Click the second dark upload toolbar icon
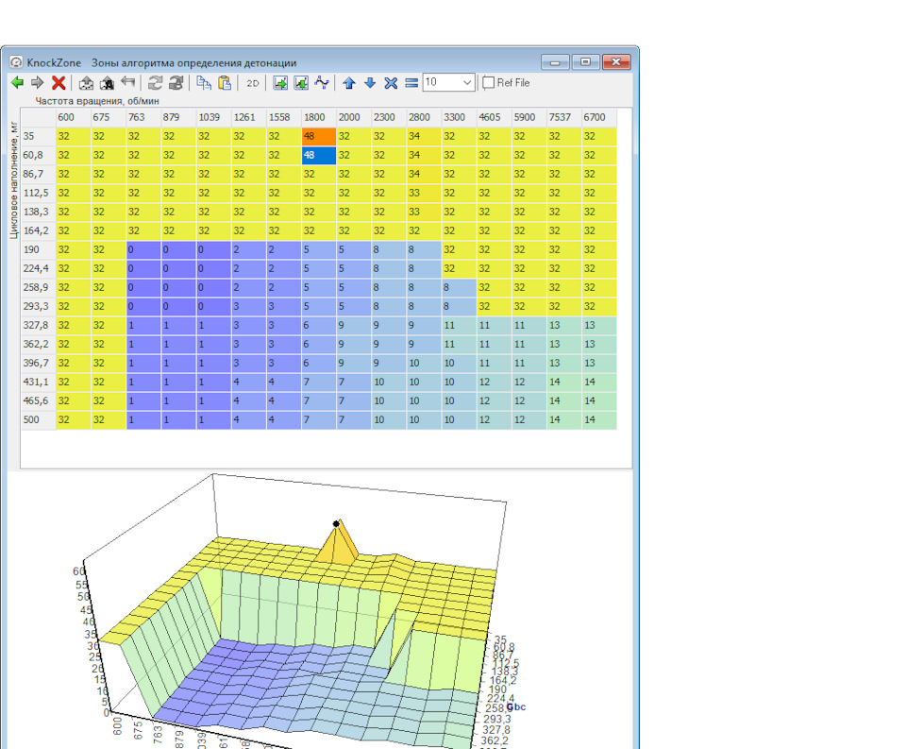The image size is (906, 749). point(107,83)
